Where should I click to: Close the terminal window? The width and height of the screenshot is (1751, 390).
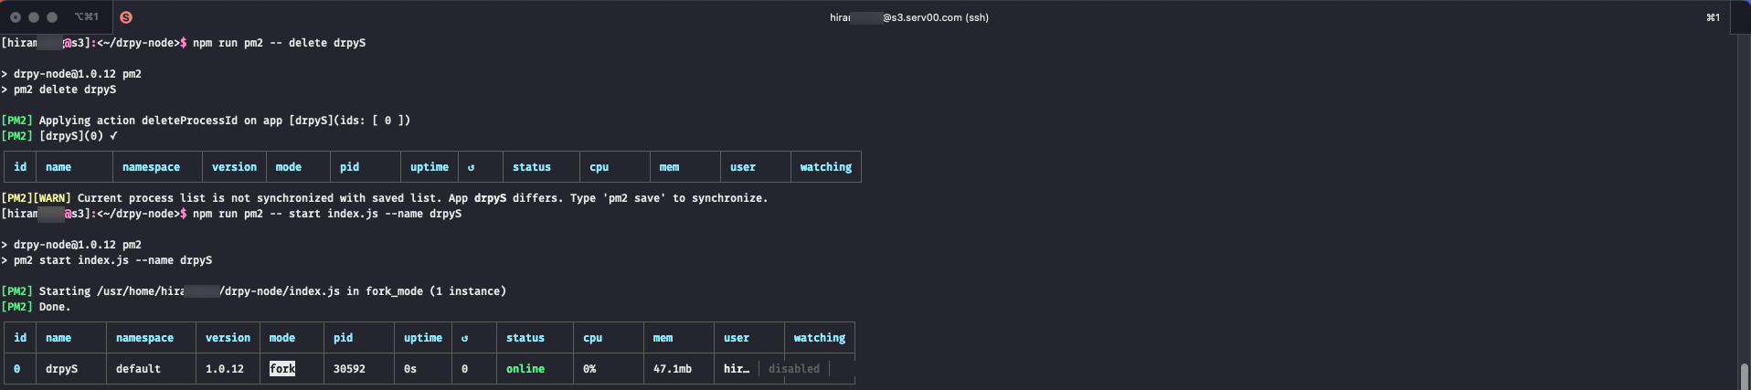tap(16, 17)
